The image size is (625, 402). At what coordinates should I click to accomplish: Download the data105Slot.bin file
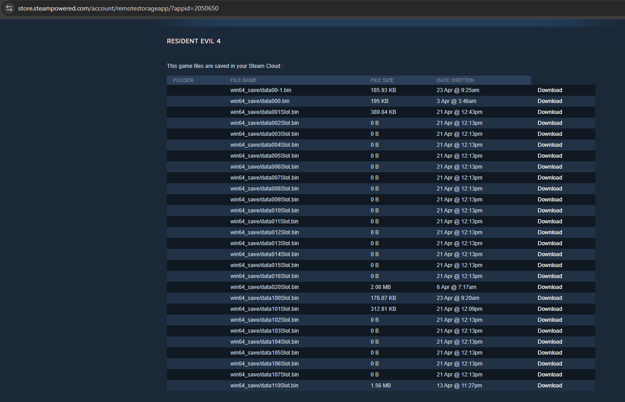pos(550,353)
